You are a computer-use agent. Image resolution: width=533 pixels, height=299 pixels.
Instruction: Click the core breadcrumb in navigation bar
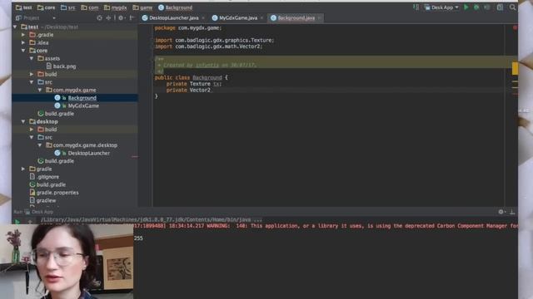46,7
